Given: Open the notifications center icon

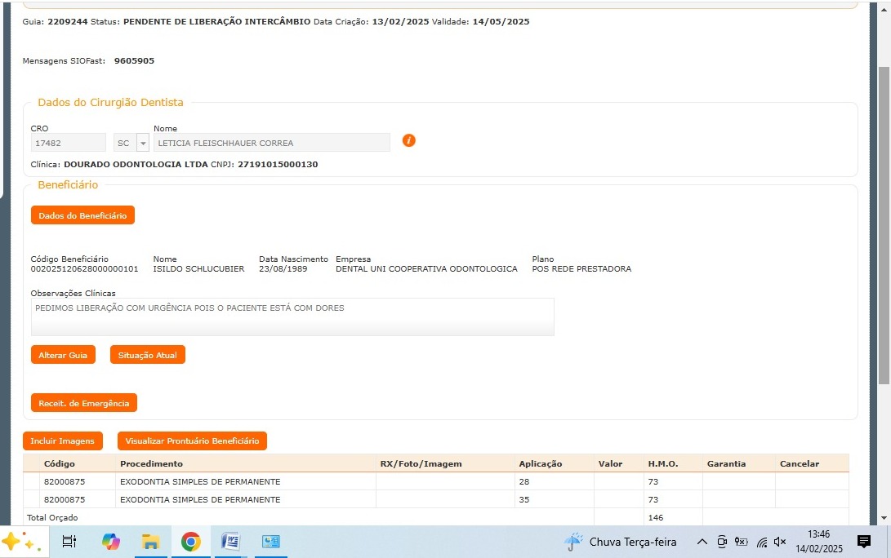Looking at the screenshot, I should point(864,542).
